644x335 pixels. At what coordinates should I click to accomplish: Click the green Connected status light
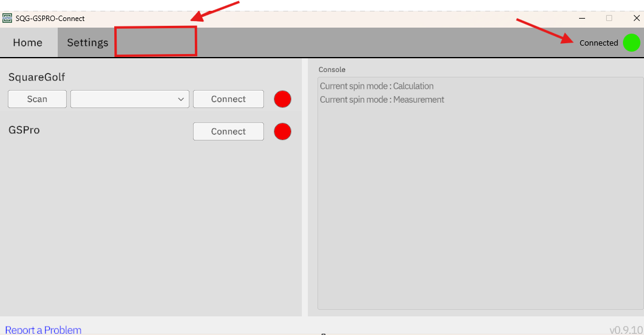[x=631, y=43]
